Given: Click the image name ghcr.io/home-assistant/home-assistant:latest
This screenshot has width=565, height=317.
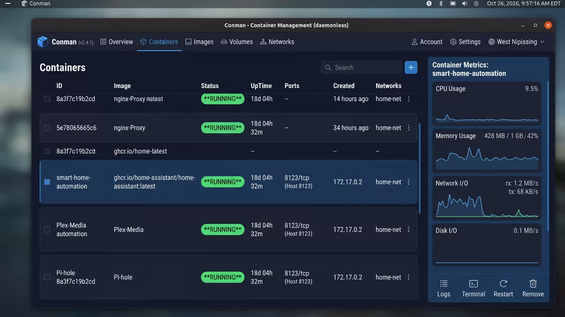Looking at the screenshot, I should click(x=154, y=182).
